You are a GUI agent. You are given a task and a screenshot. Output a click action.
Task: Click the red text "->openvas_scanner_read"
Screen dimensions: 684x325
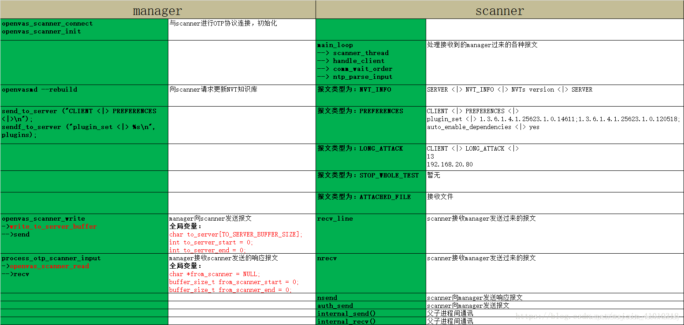click(x=45, y=266)
